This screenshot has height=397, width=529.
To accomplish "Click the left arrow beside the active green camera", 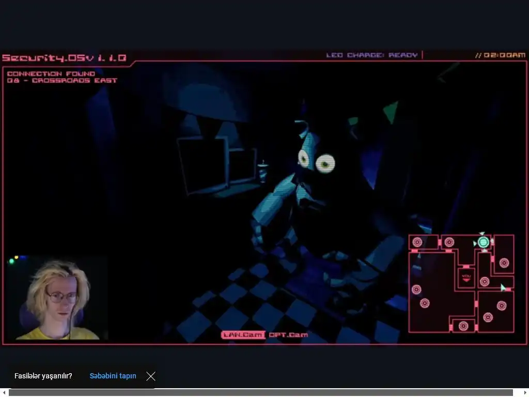I will point(475,243).
